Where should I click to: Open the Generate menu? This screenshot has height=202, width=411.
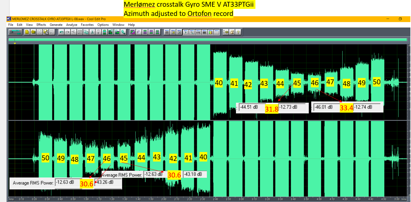[56, 25]
